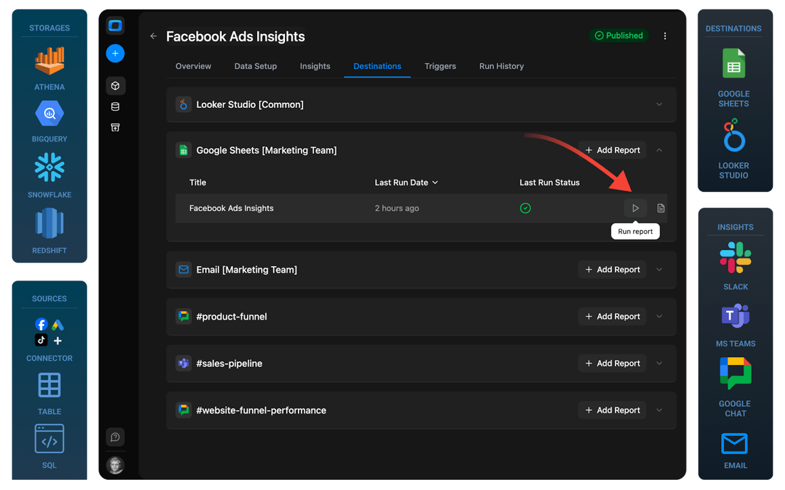Collapse the Google Sheets [Marketing Team] section
This screenshot has width=785, height=490.
pos(659,150)
